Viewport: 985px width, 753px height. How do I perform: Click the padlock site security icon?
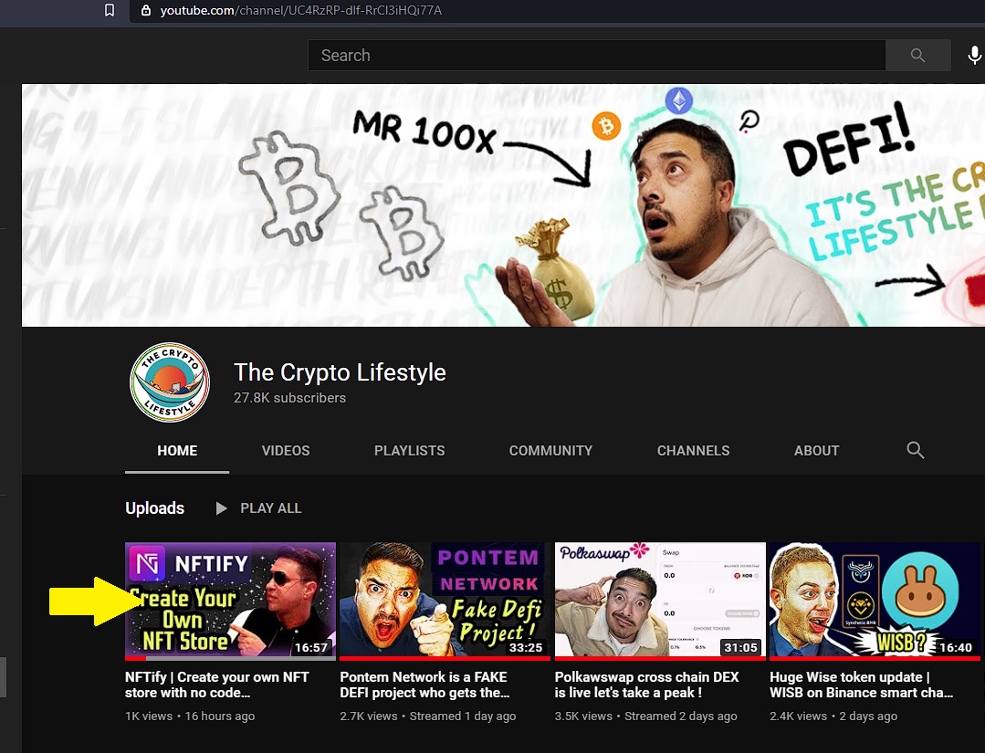(146, 10)
